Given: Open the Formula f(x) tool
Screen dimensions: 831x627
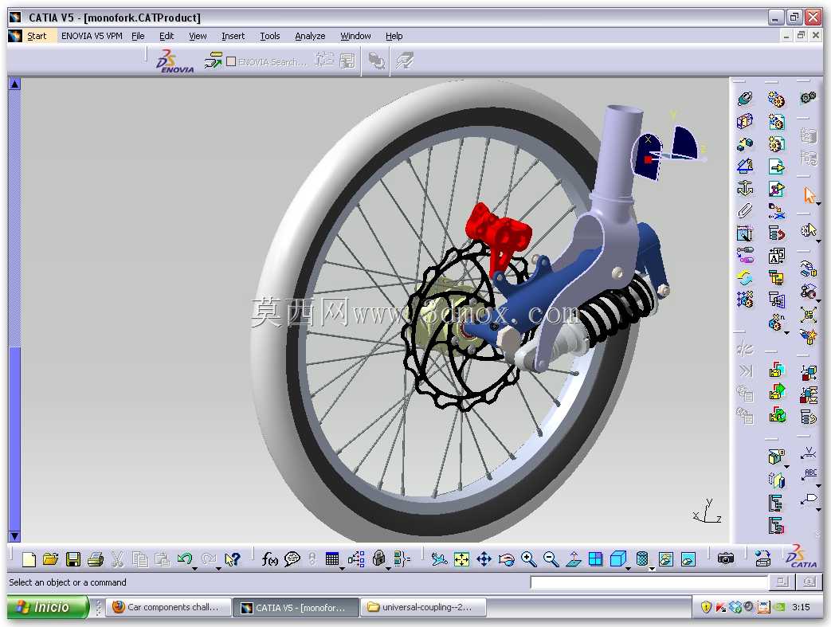Looking at the screenshot, I should click(269, 559).
